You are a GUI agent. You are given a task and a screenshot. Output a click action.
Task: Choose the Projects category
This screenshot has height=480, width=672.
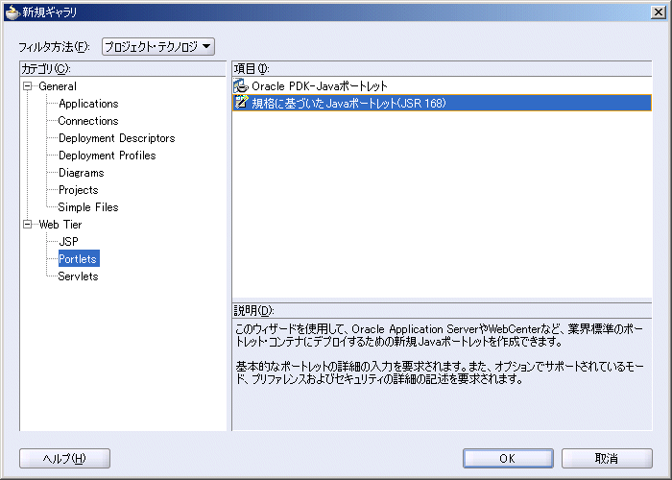click(x=79, y=190)
